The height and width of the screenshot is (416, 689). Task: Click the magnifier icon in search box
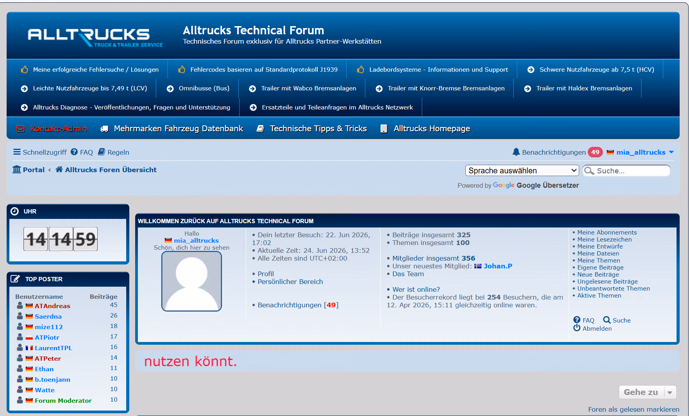click(x=589, y=171)
